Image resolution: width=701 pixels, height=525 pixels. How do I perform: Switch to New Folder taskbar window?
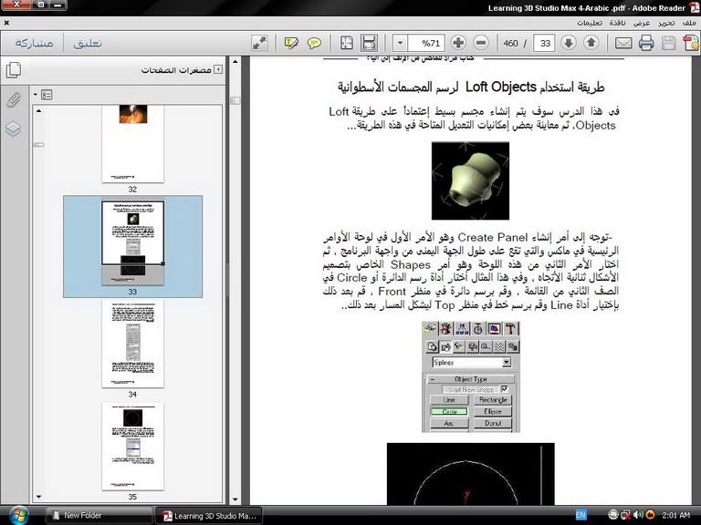coord(99,515)
